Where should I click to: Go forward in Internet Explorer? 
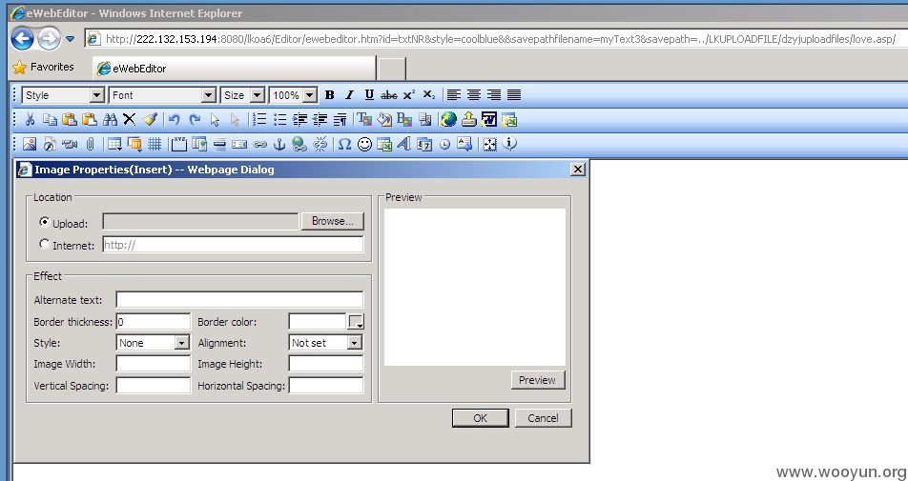click(50, 39)
